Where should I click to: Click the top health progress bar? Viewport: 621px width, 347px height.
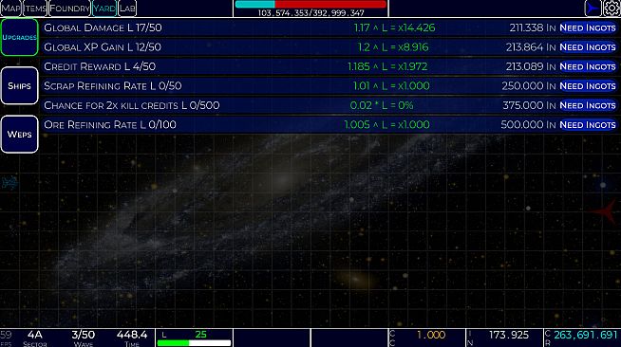click(x=310, y=5)
